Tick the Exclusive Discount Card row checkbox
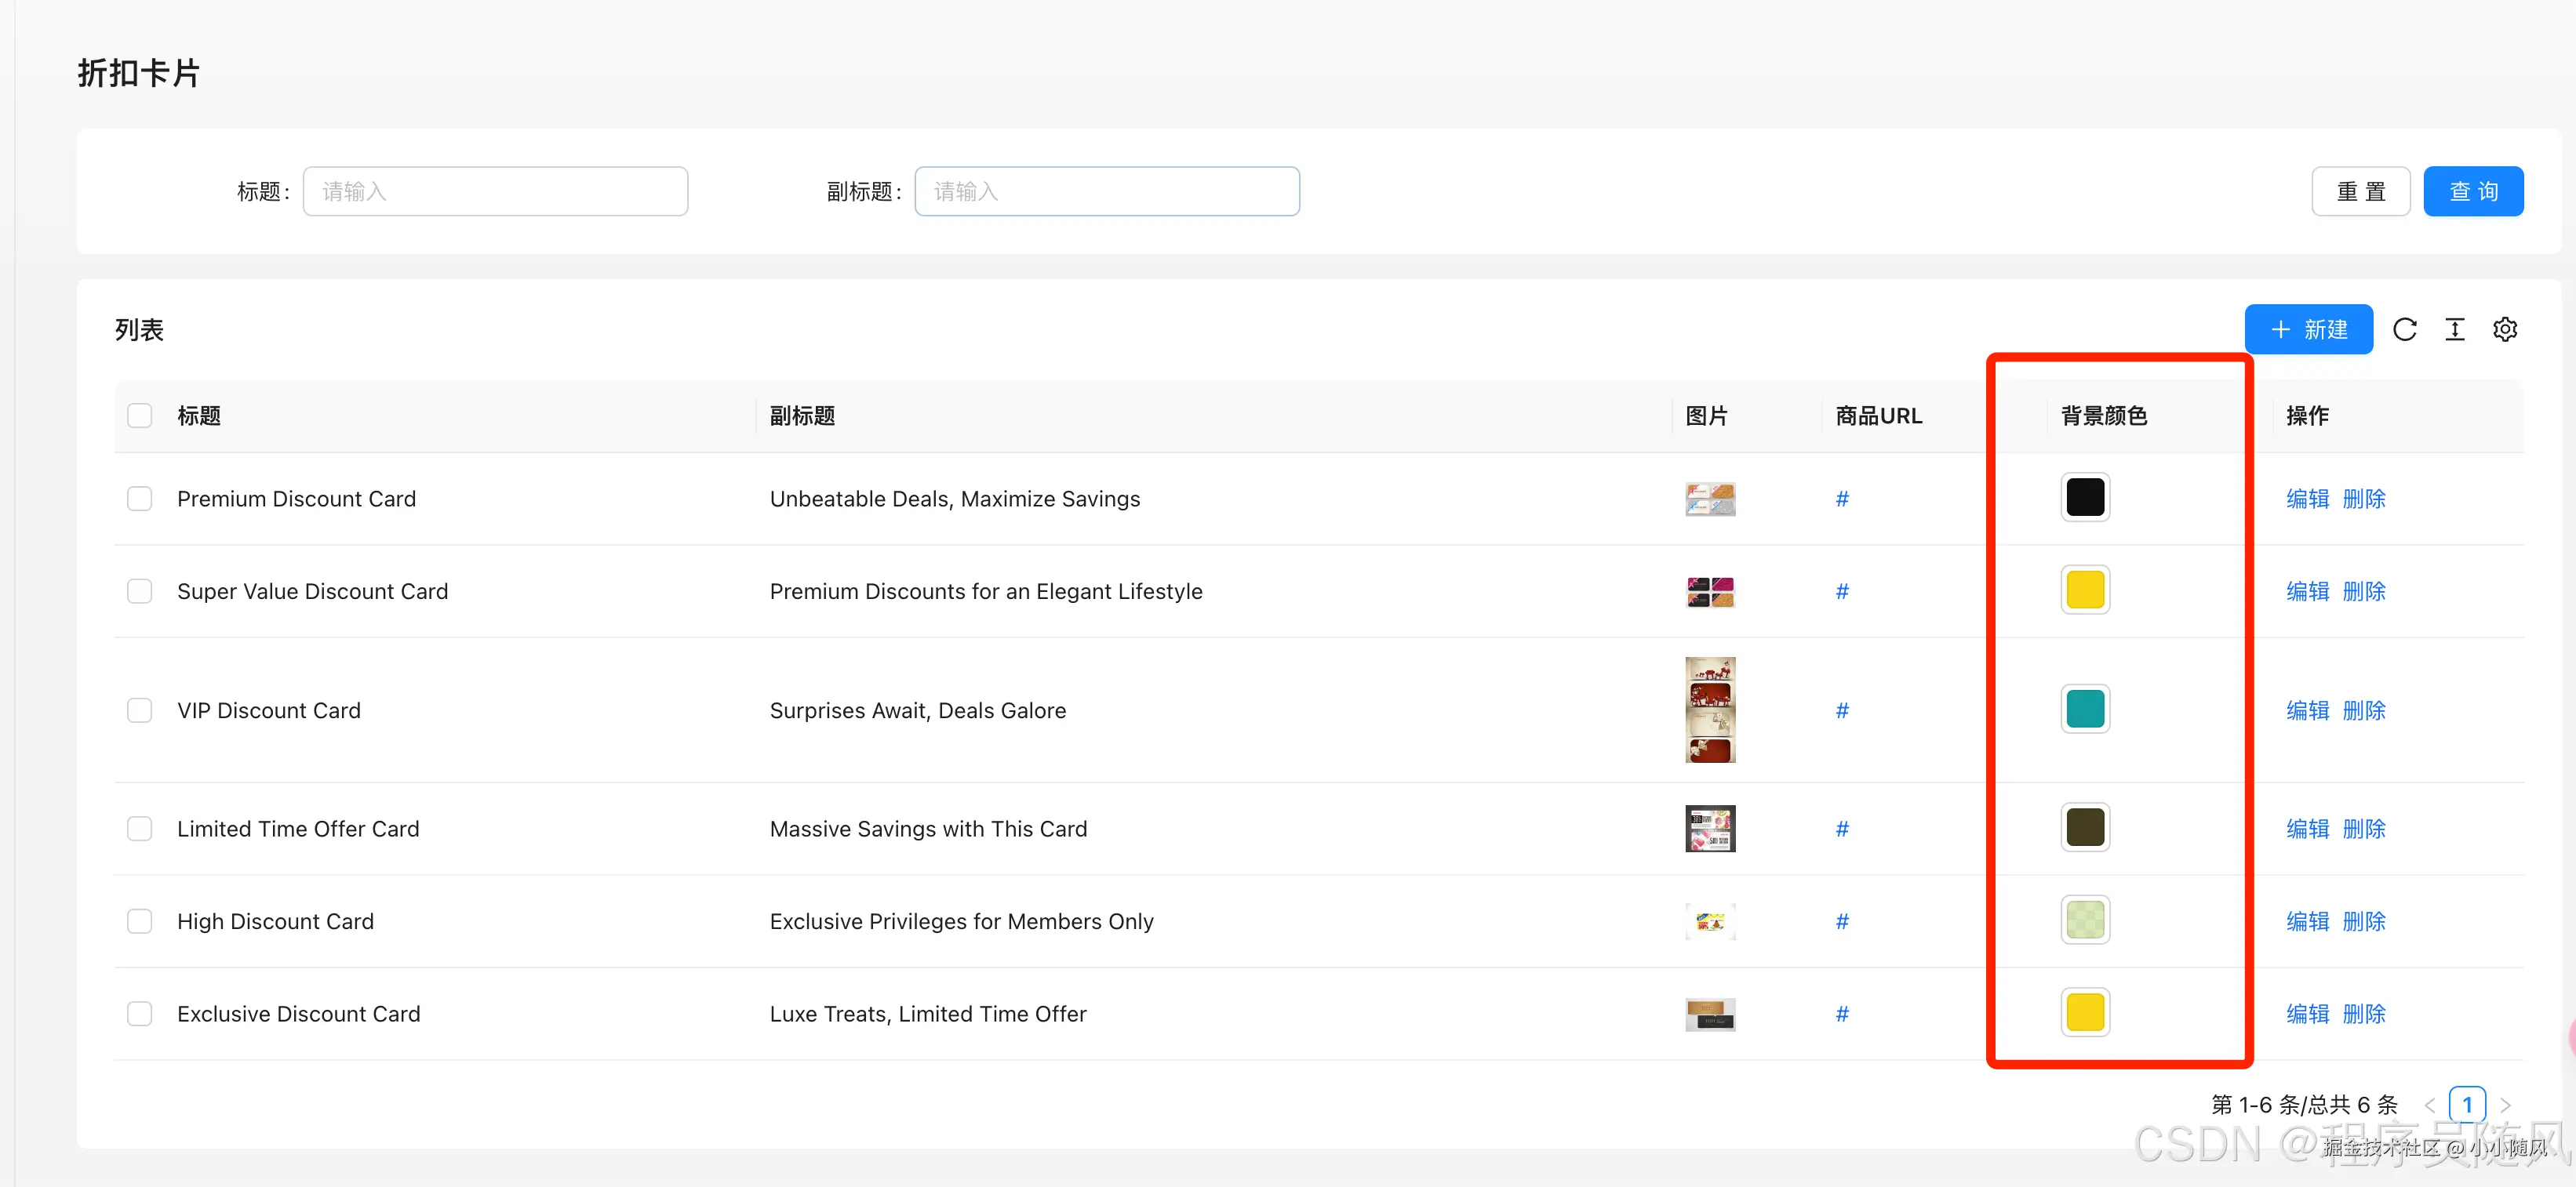This screenshot has width=2576, height=1187. point(140,1015)
